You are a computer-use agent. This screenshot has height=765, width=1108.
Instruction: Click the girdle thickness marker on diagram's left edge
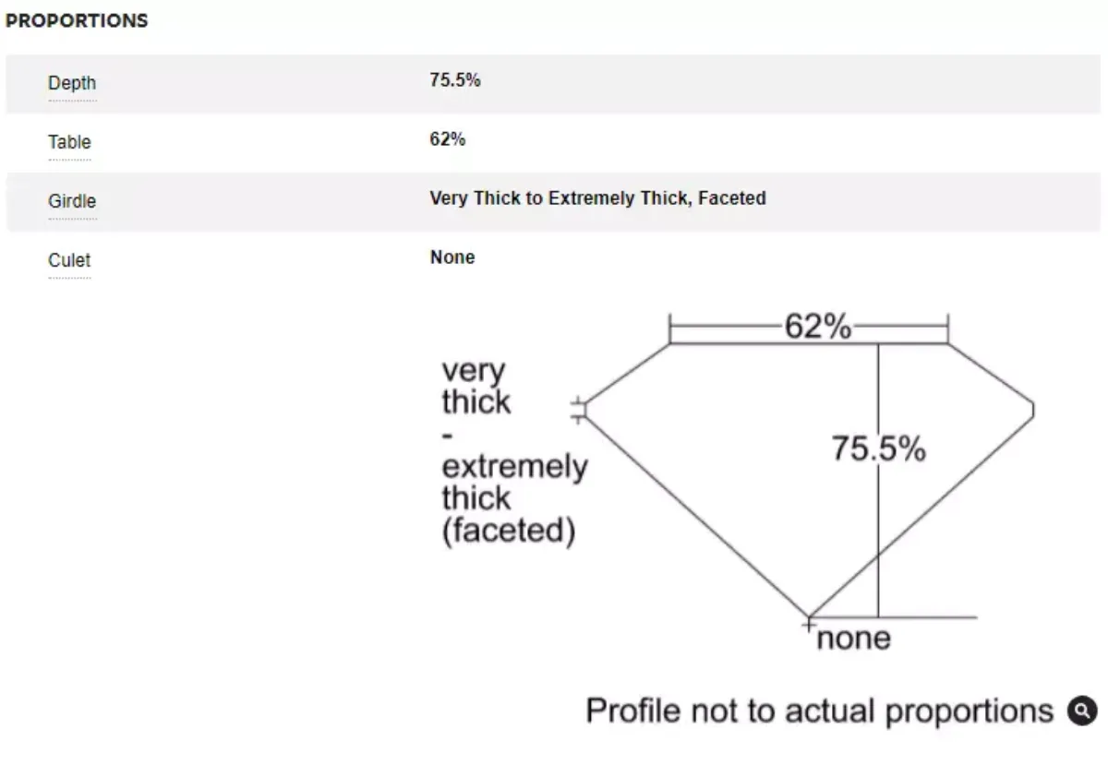click(x=578, y=410)
